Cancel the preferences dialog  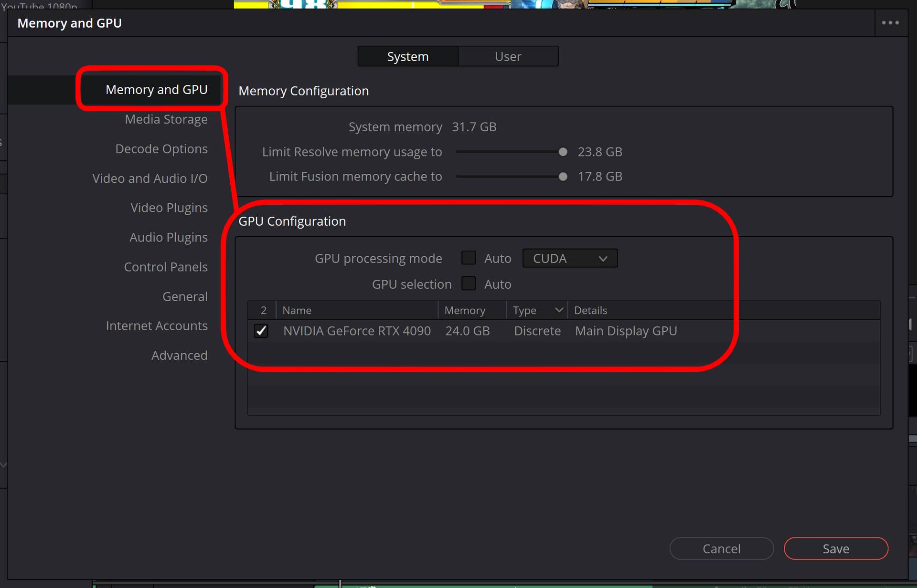pos(722,548)
